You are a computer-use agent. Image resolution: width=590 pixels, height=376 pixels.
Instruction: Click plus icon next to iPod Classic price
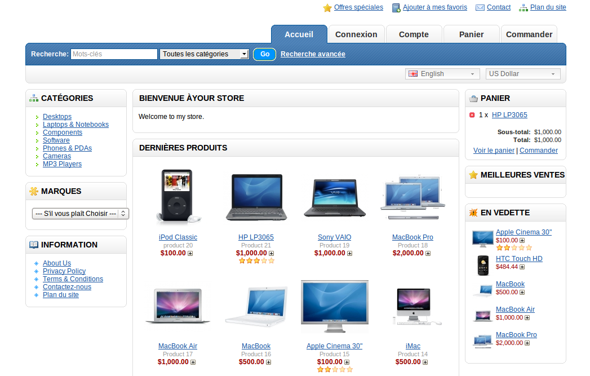[x=190, y=253]
